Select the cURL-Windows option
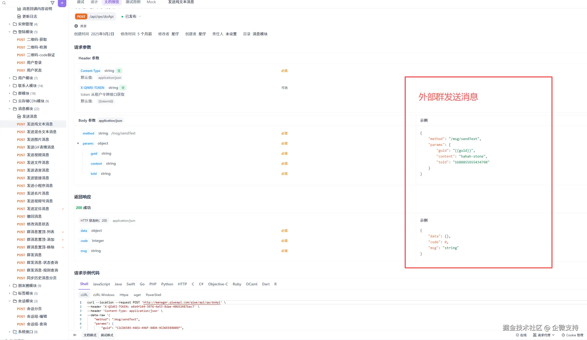Screen dimensions: 587x340 tap(103, 295)
